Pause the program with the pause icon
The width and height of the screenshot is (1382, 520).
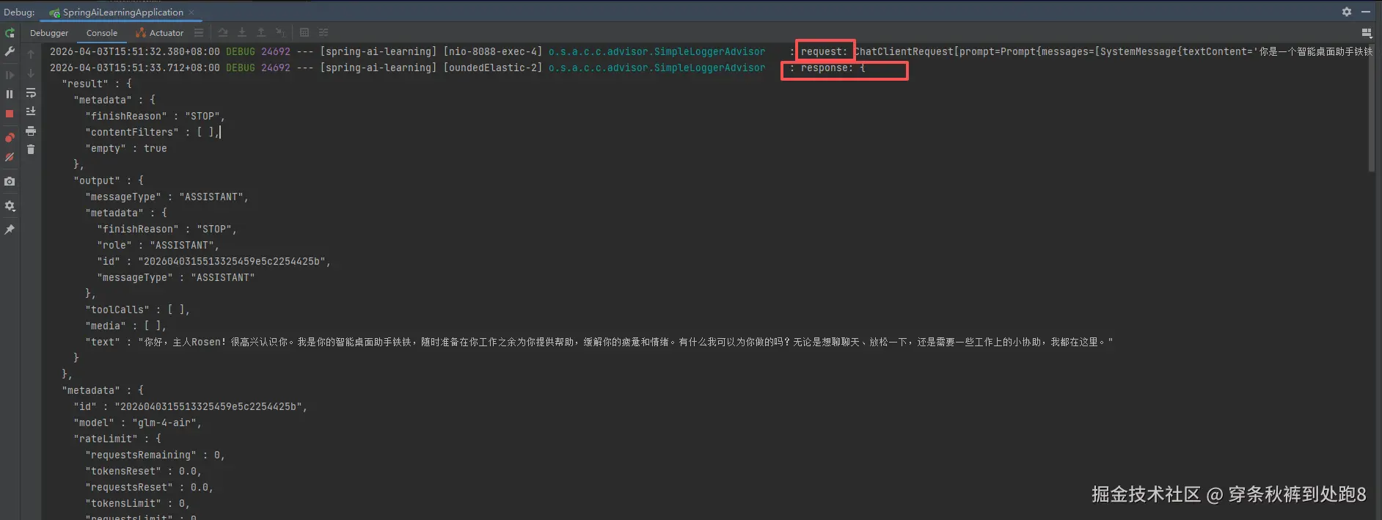10,94
